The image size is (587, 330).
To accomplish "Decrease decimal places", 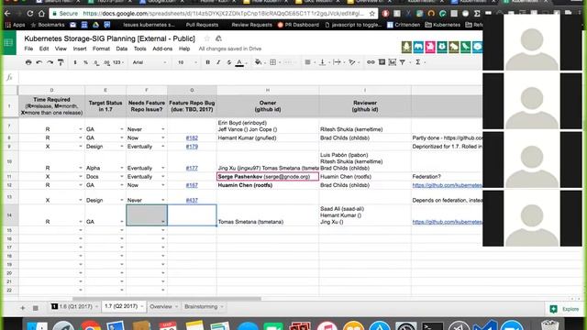I will pyautogui.click(x=96, y=63).
